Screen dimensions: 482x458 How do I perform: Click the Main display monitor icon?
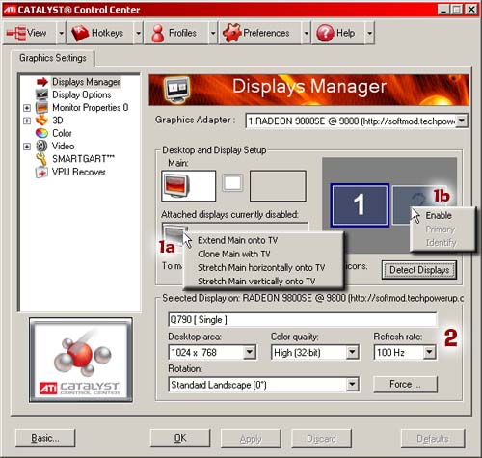click(176, 186)
